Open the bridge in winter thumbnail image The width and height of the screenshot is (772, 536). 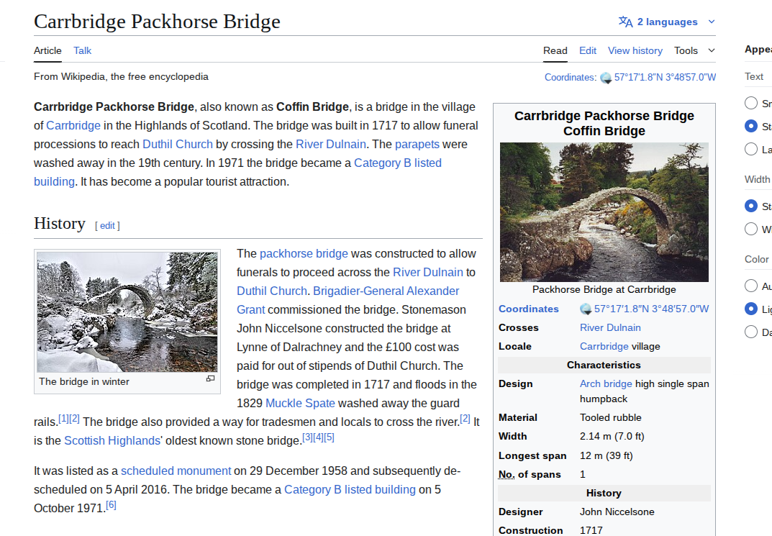point(127,312)
